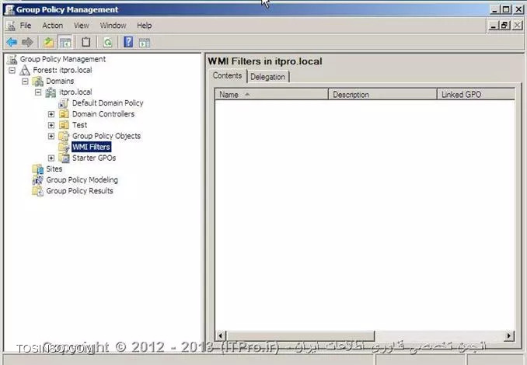Click the Sites folder icon
527x365 pixels.
(x=37, y=169)
